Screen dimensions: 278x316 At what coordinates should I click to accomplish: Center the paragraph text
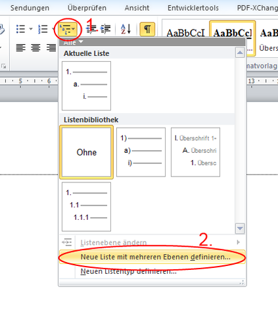pyautogui.click(x=35, y=47)
